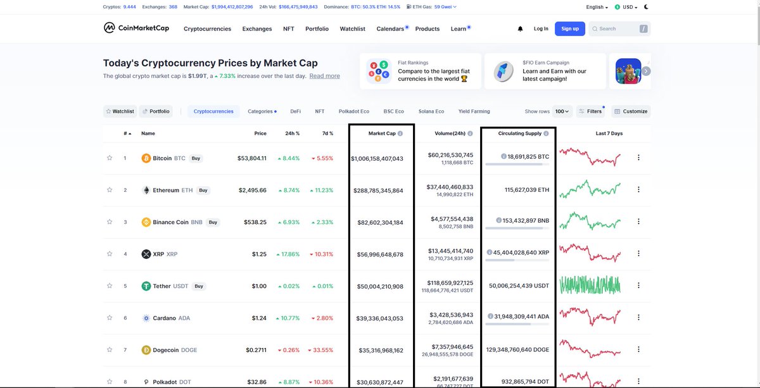Image resolution: width=760 pixels, height=388 pixels.
Task: Select the Yield Farming tab
Action: click(x=474, y=111)
